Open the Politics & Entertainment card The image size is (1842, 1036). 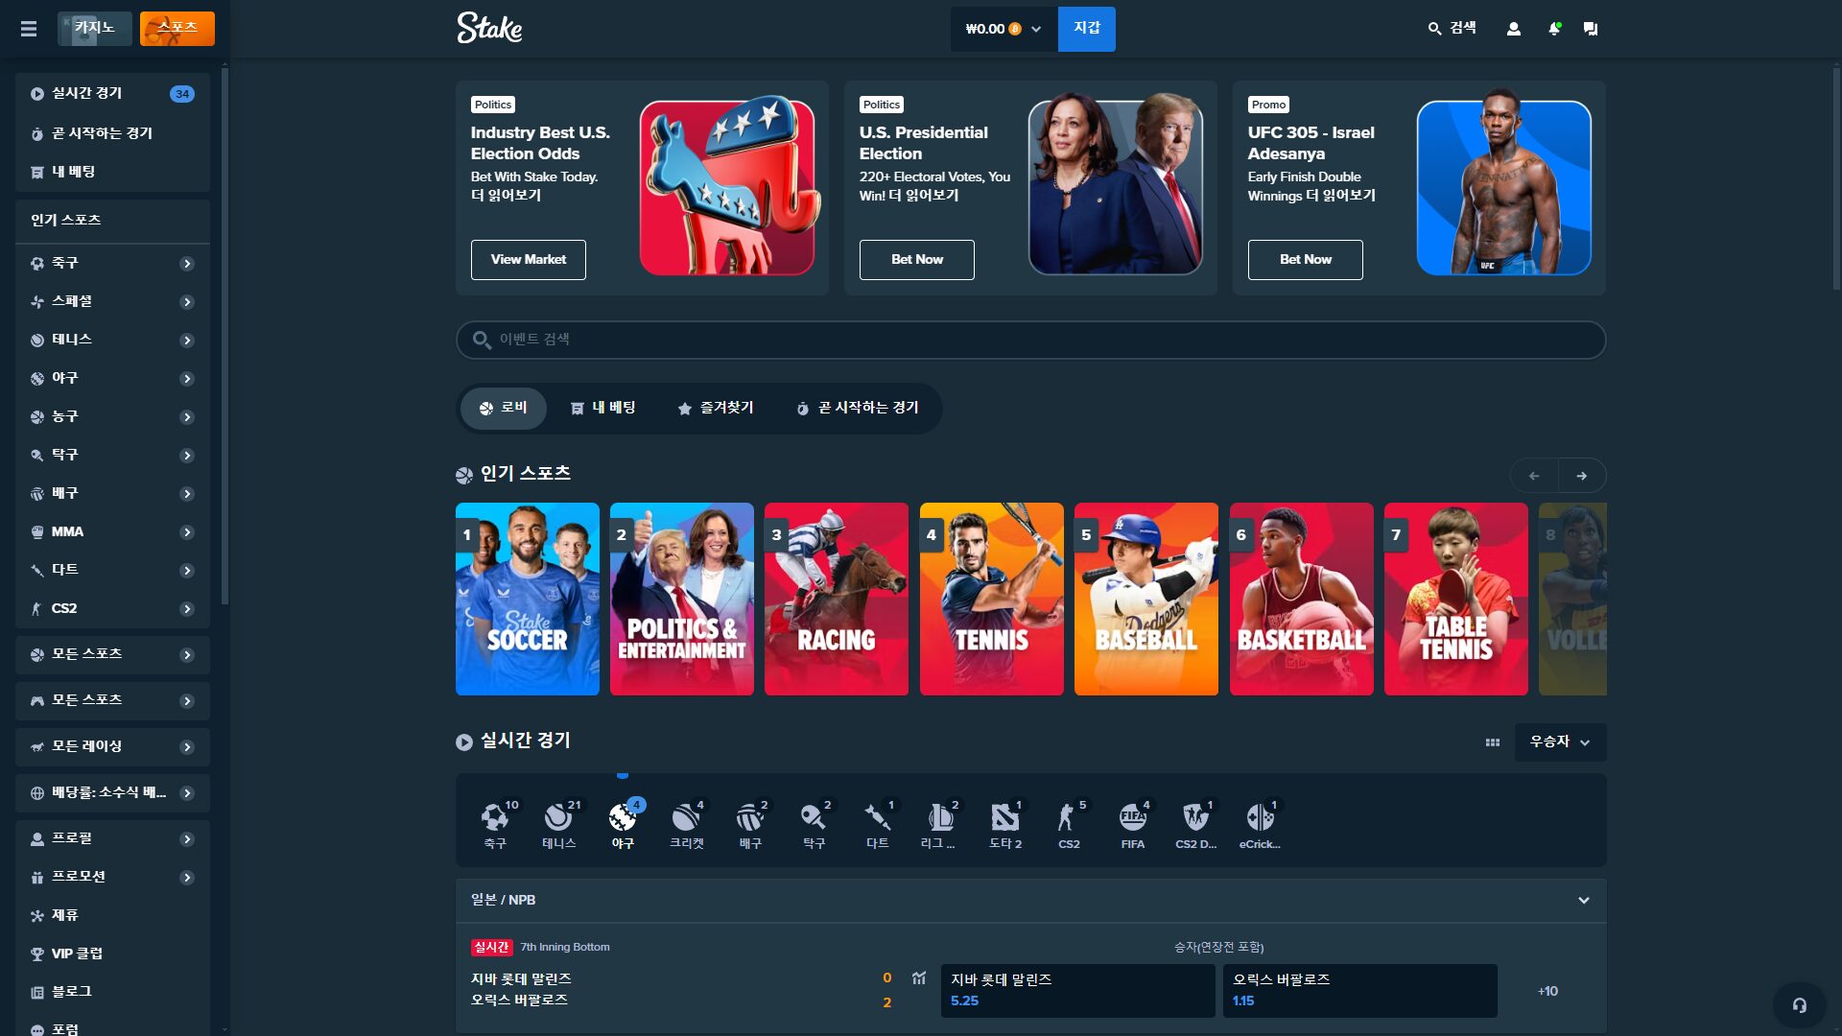(682, 599)
